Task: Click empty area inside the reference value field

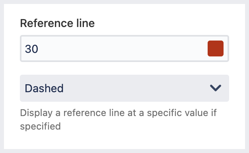Action: [x=122, y=48]
